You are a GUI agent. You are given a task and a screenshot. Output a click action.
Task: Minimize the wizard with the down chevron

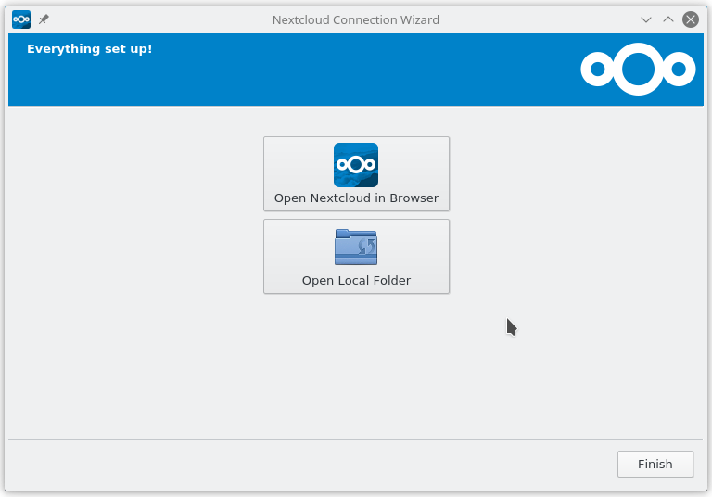[x=646, y=19]
